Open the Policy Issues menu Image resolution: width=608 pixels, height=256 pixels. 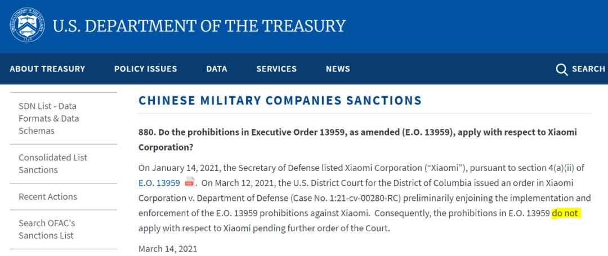tap(145, 69)
